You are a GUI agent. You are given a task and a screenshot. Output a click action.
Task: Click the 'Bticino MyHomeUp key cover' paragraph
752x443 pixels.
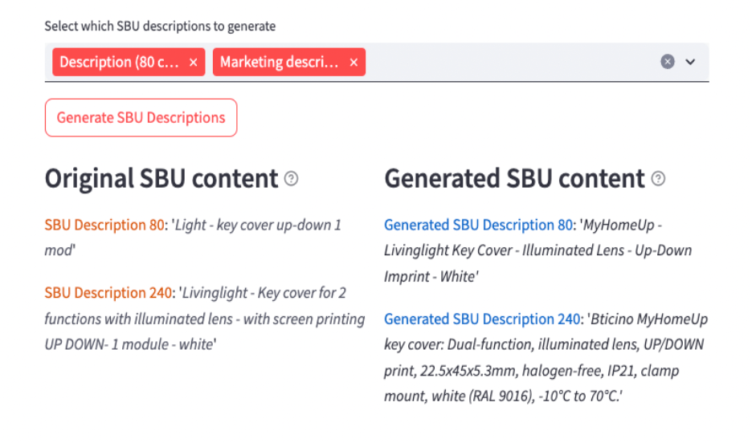(546, 357)
